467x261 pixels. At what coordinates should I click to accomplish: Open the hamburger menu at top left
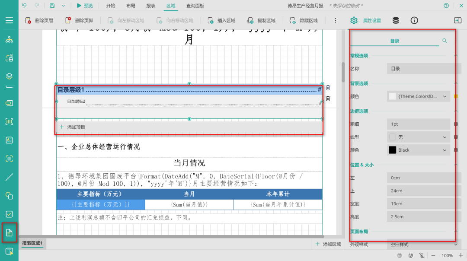point(9,20)
